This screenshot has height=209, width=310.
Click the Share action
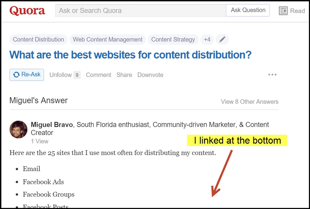(124, 75)
